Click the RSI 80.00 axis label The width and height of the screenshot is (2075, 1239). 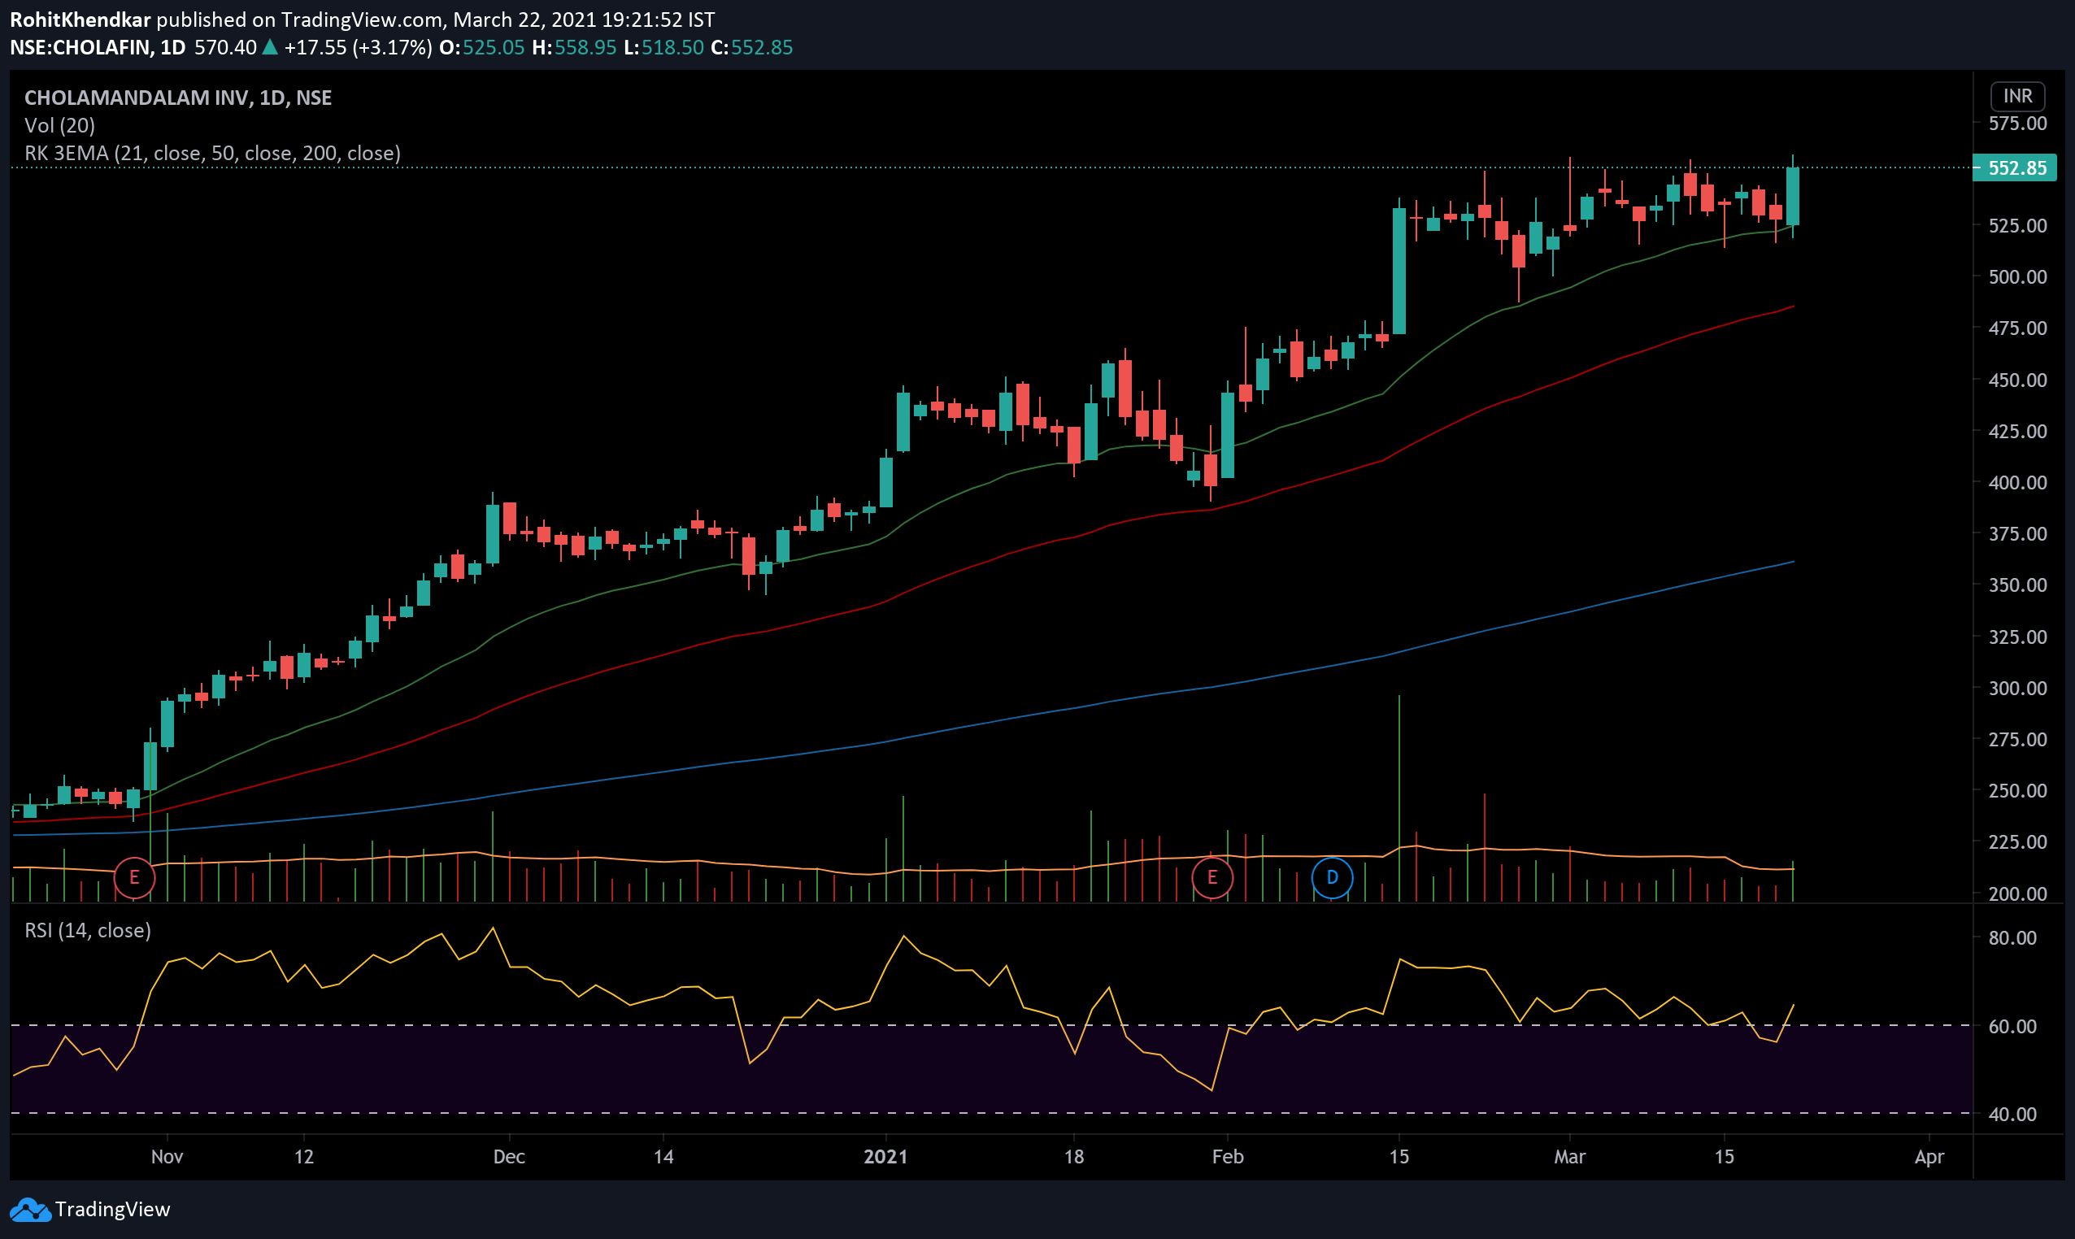coord(2012,937)
